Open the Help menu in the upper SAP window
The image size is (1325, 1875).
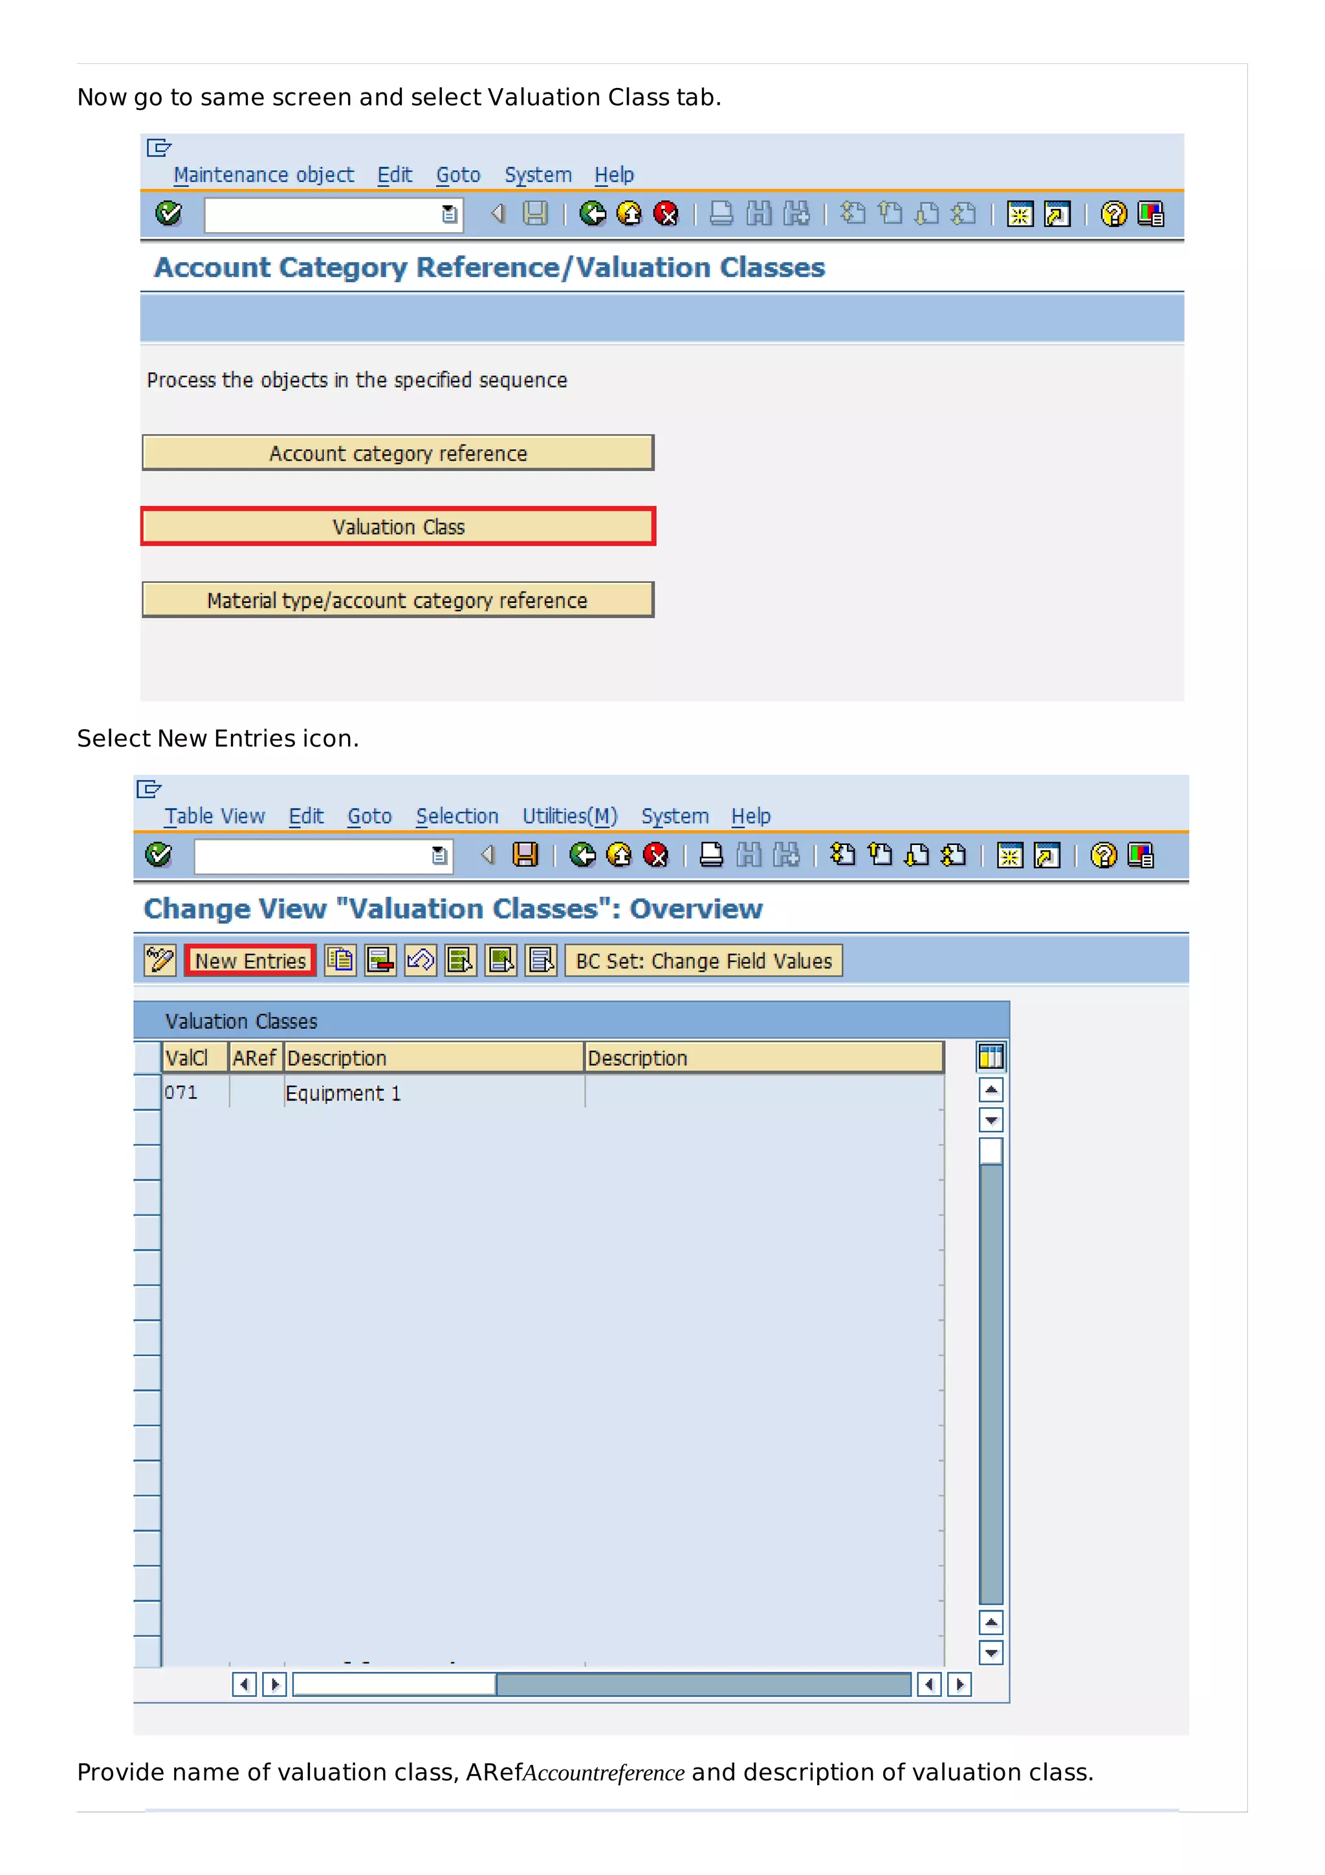pyautogui.click(x=614, y=175)
